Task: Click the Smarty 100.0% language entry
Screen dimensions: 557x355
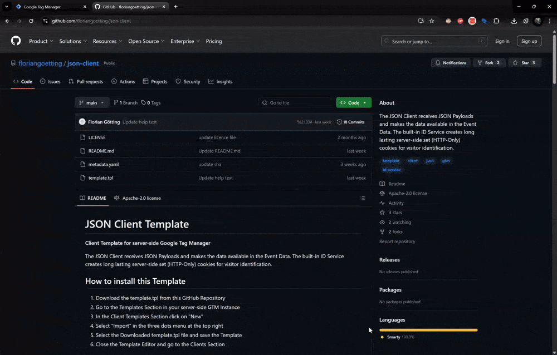Action: coord(397,337)
